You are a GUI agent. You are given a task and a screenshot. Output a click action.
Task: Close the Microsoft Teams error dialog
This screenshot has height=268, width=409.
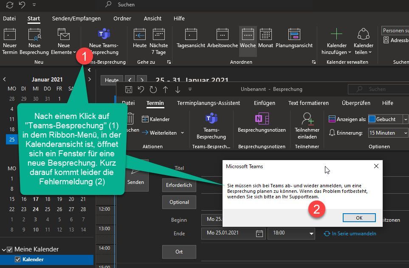pyautogui.click(x=376, y=166)
